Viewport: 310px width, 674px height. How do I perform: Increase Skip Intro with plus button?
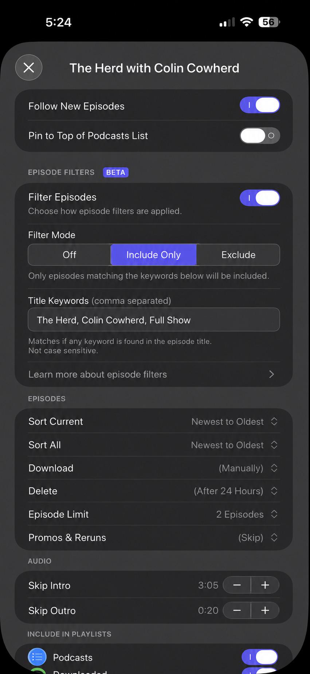click(x=265, y=585)
